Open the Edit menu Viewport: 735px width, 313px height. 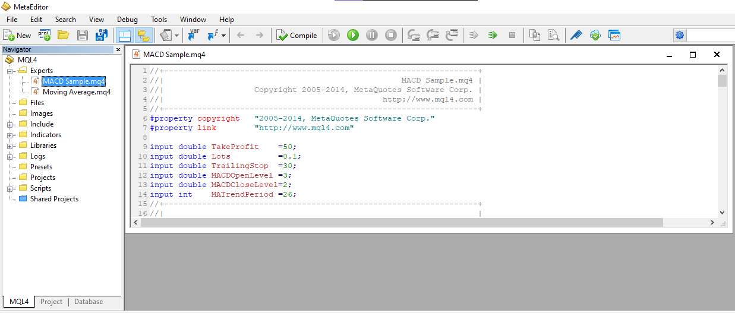tap(36, 19)
